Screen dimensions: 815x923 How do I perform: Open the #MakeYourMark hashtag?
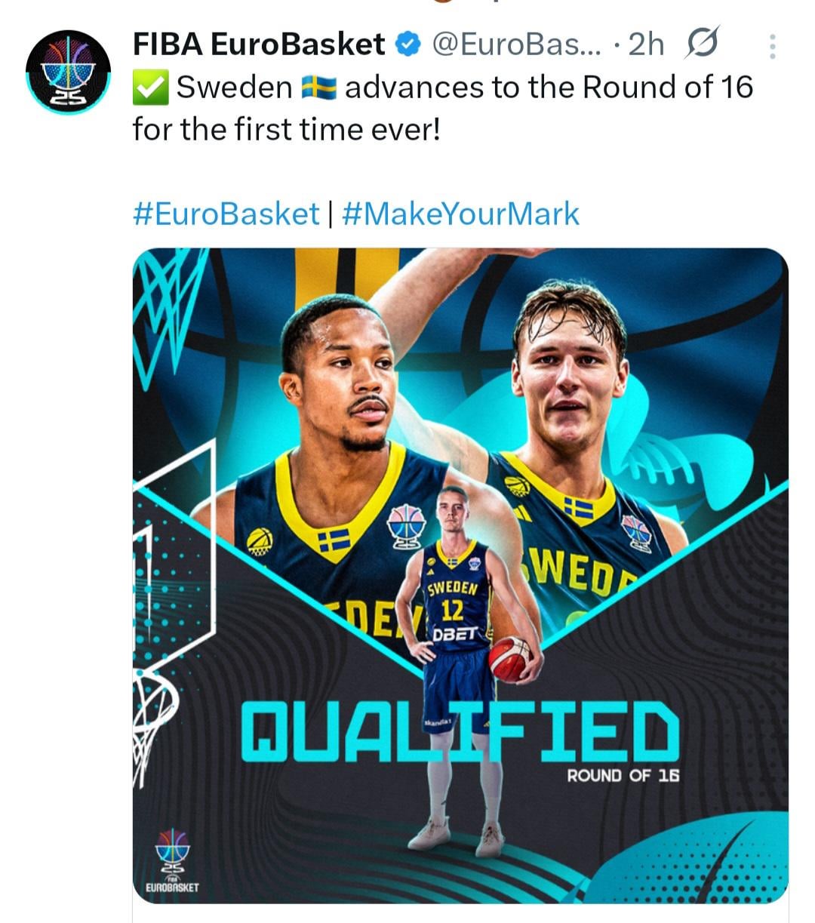(460, 214)
